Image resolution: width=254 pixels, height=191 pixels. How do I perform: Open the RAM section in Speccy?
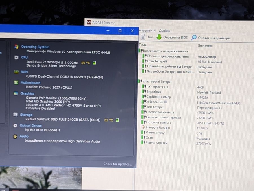(24, 72)
